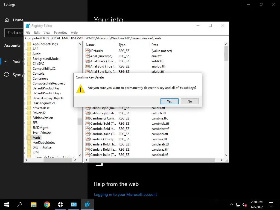Expand the DiskDiagnostics tree node
Image resolution: width=280 pixels, height=210 pixels.
click(x=25, y=103)
